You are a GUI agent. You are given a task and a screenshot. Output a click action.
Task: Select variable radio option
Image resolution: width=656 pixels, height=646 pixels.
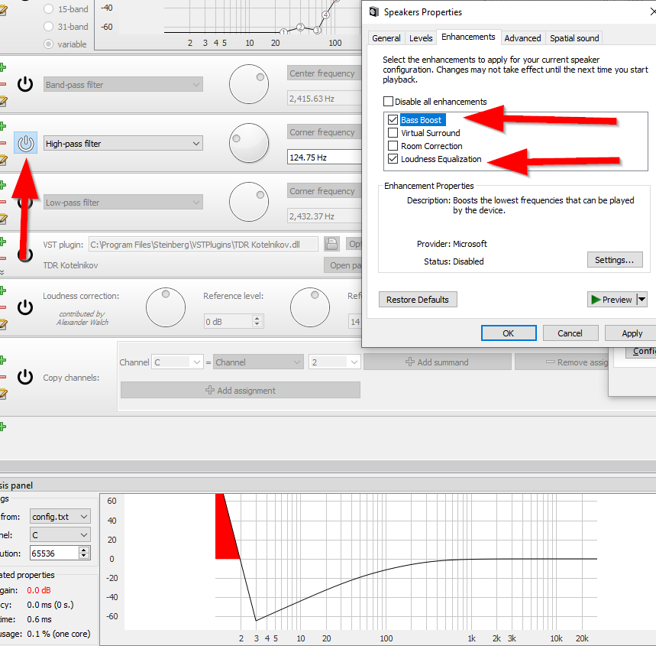(49, 44)
